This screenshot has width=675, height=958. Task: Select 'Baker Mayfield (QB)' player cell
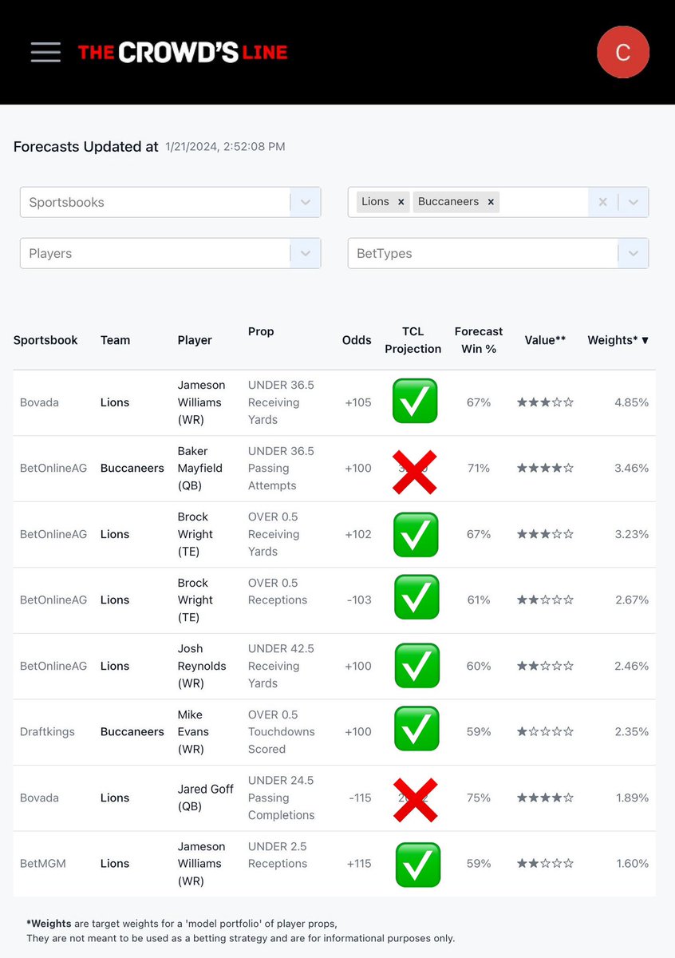pos(200,469)
